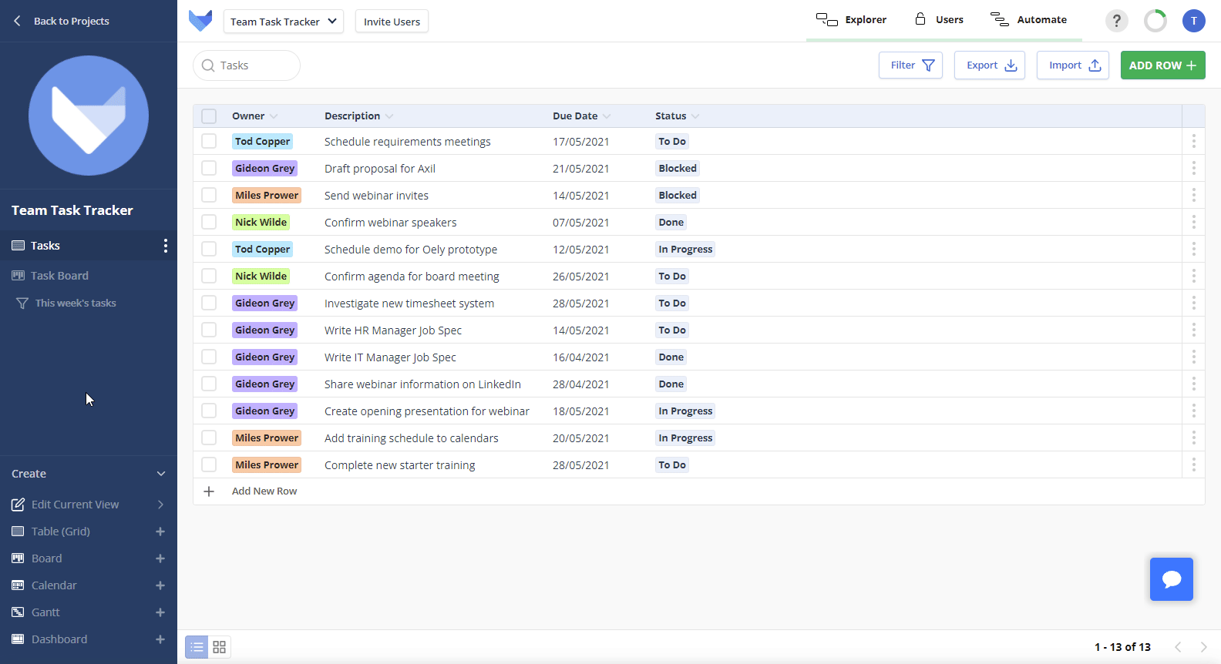Open the Team Task Tracker project dropdown
Viewport: 1221px width, 664px height.
(284, 22)
